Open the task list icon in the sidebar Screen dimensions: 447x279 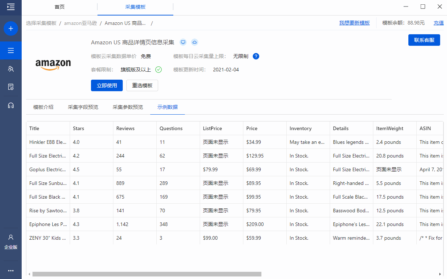(x=11, y=50)
